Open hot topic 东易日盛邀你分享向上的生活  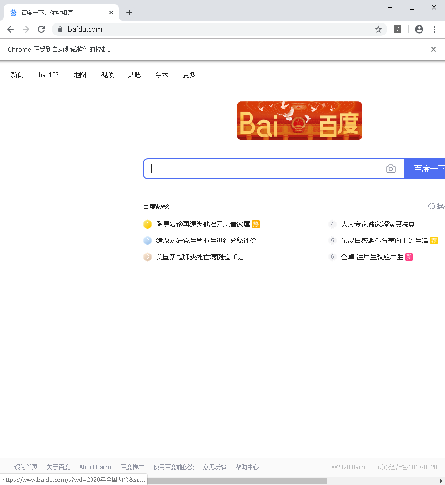384,241
